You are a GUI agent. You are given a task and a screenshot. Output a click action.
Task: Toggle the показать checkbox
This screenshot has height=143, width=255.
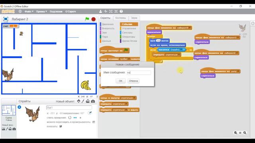61,126
